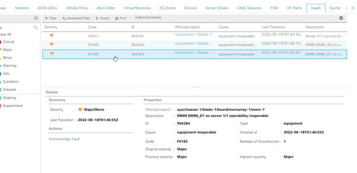
Task: Click Hide Fault Details
Action: tap(148, 18)
